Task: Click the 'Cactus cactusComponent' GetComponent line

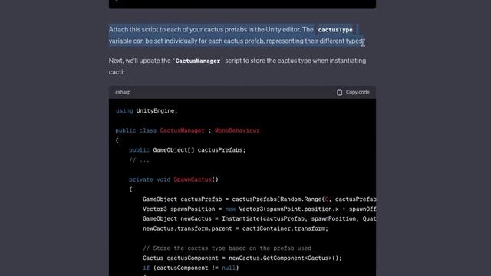Action: (242, 258)
